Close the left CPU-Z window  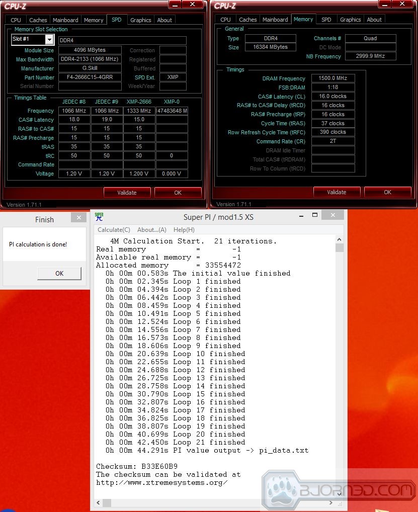click(193, 4)
